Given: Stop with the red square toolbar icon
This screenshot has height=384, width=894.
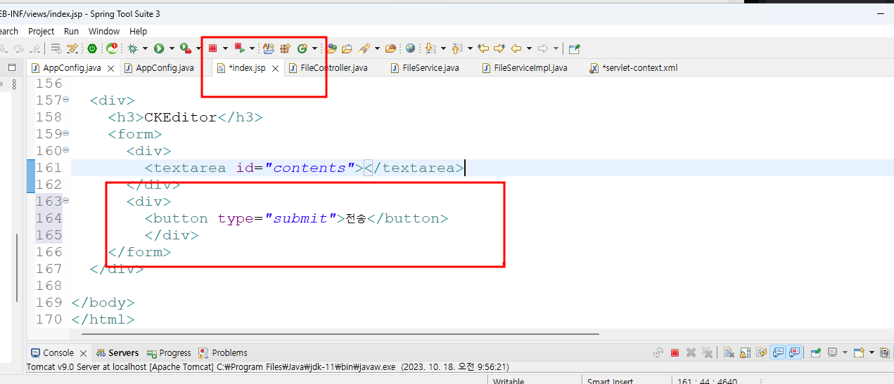Looking at the screenshot, I should coord(212,48).
